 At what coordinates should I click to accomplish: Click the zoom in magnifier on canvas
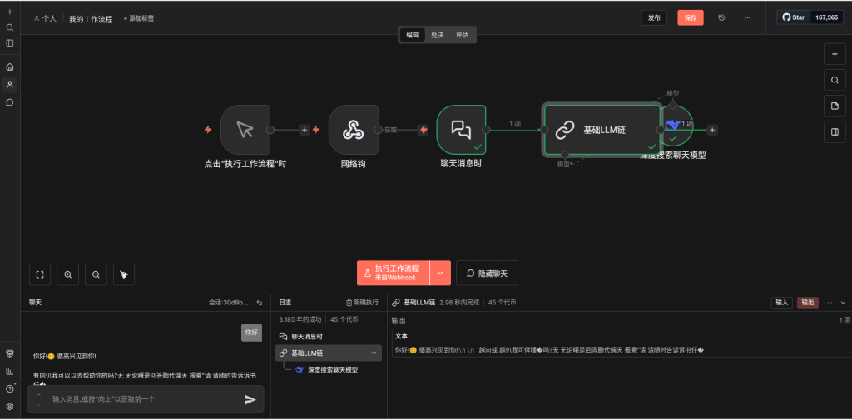(68, 274)
